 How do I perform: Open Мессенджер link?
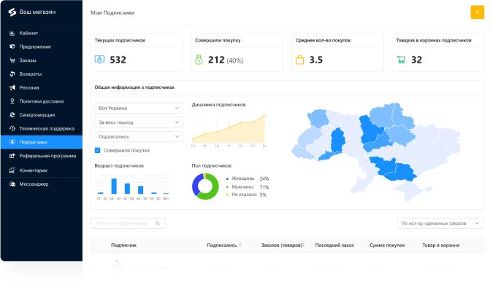coord(34,184)
